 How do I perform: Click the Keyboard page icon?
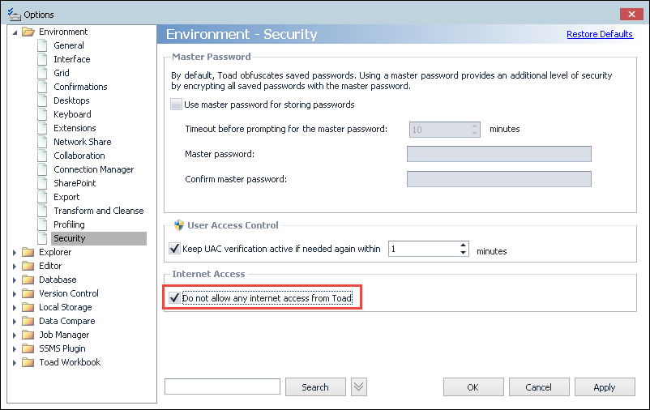[43, 114]
